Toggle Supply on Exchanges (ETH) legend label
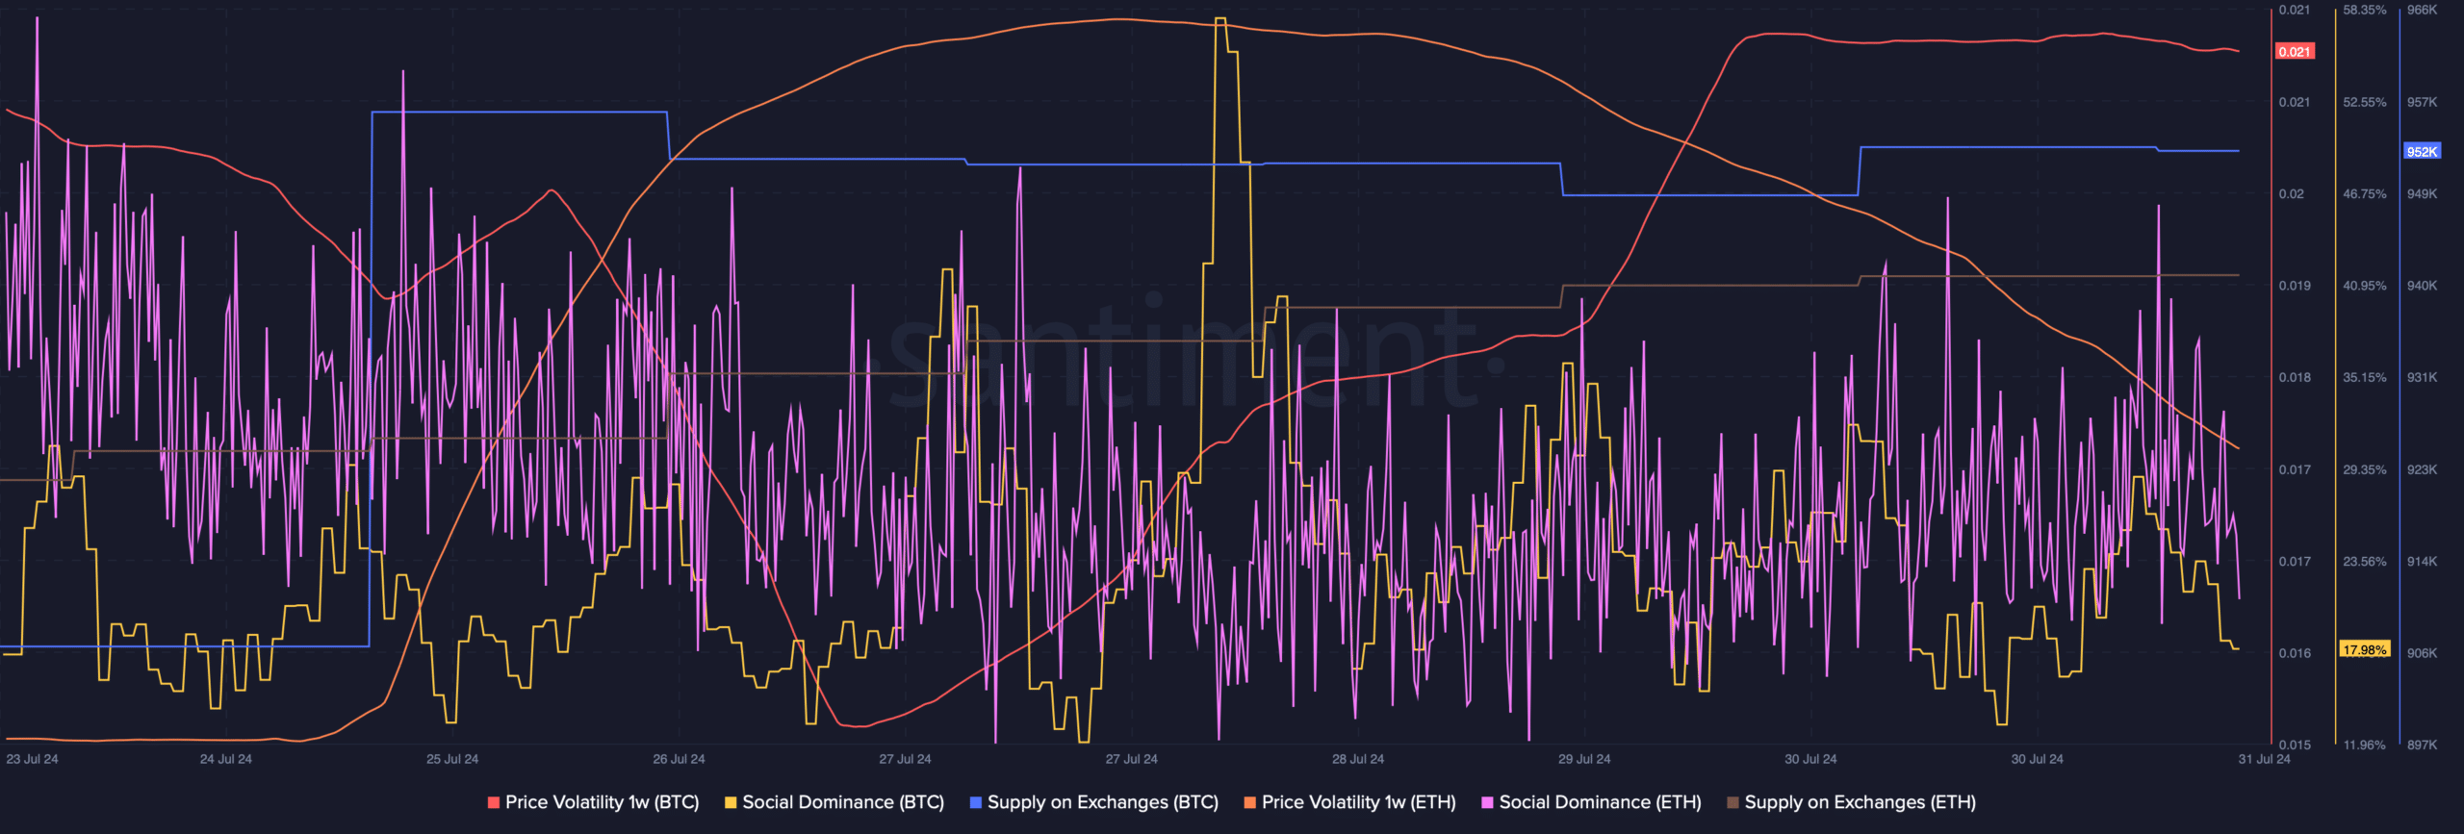 click(1860, 802)
